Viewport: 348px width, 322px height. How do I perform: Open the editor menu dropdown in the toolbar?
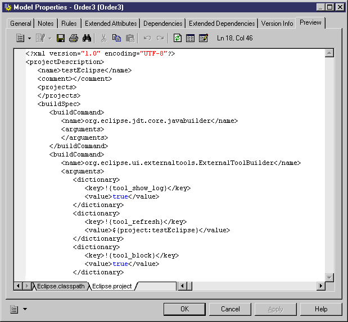tap(22, 38)
